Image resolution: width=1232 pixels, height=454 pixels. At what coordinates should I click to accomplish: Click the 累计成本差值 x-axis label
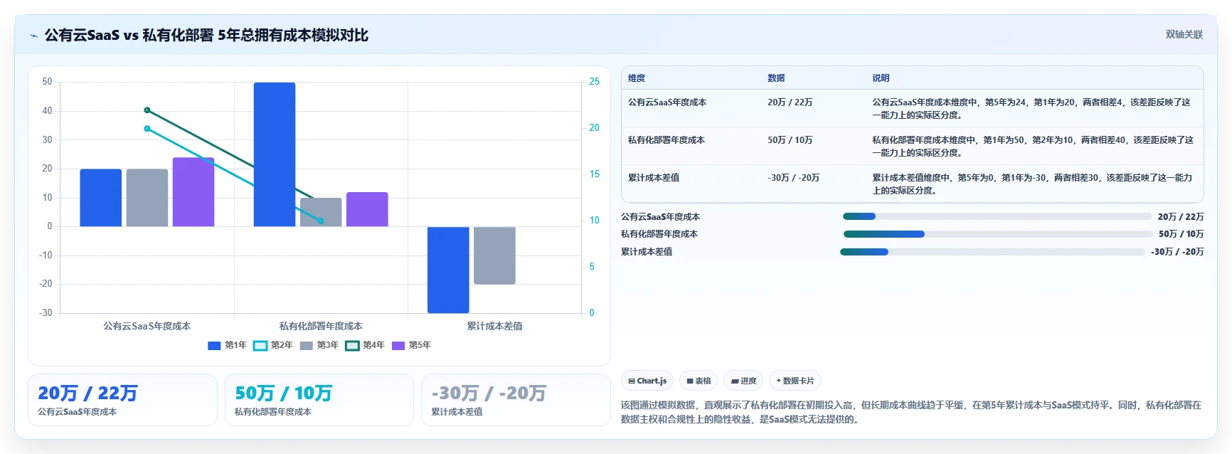pyautogui.click(x=494, y=326)
